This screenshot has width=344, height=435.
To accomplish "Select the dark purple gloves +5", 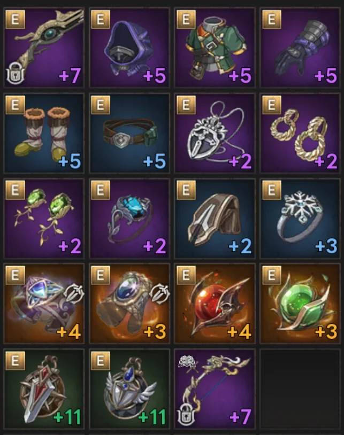I will [300, 48].
